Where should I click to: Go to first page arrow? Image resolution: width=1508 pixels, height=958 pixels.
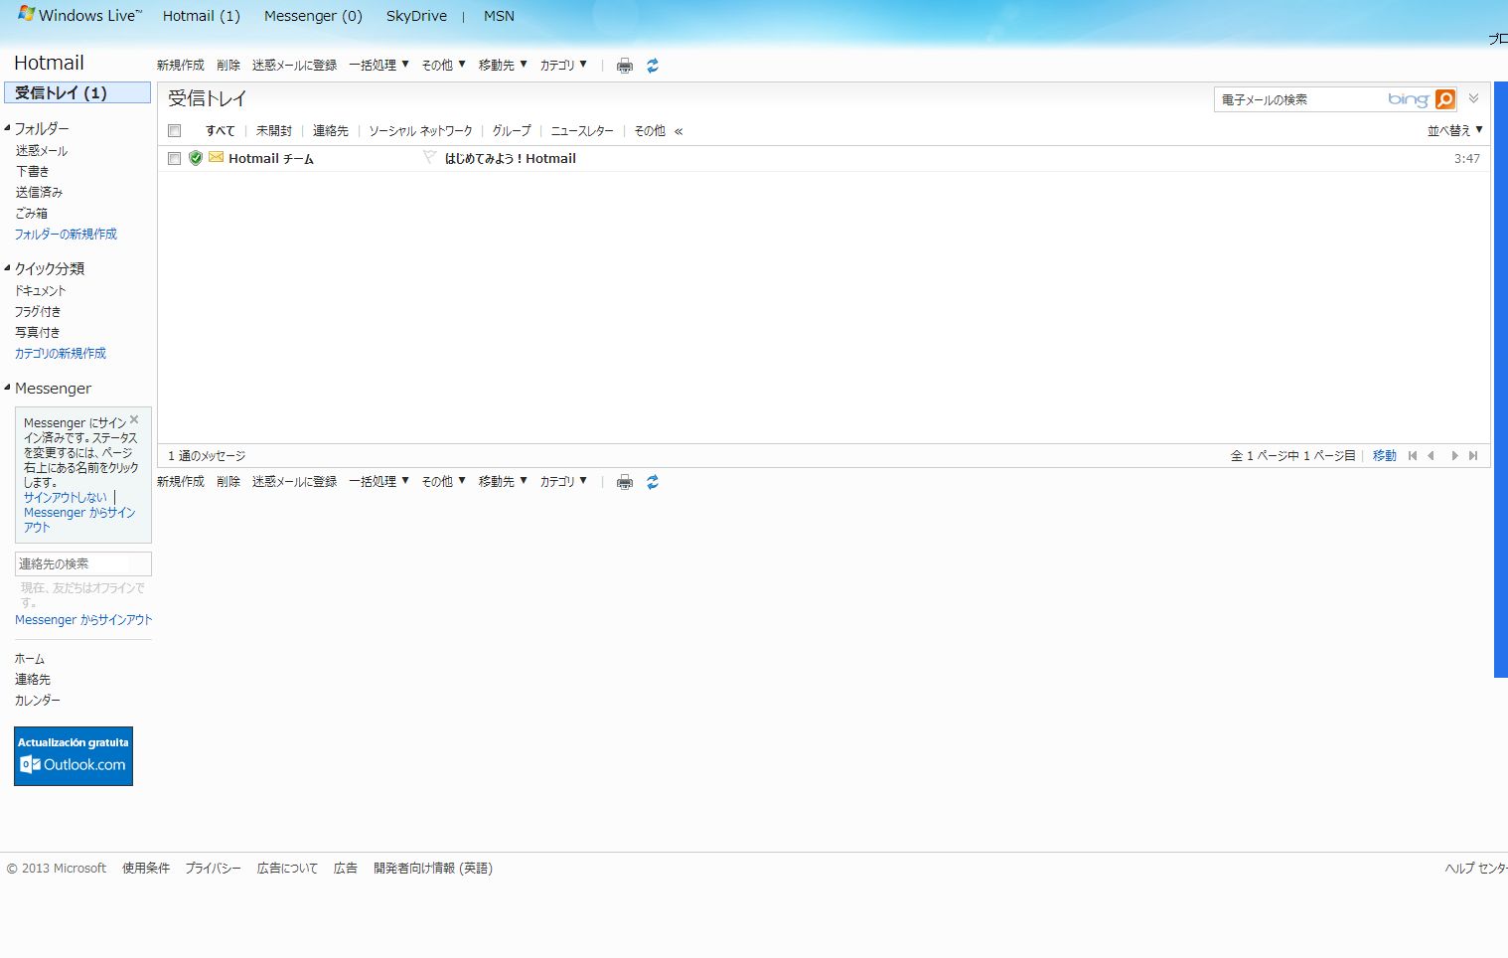1413,455
